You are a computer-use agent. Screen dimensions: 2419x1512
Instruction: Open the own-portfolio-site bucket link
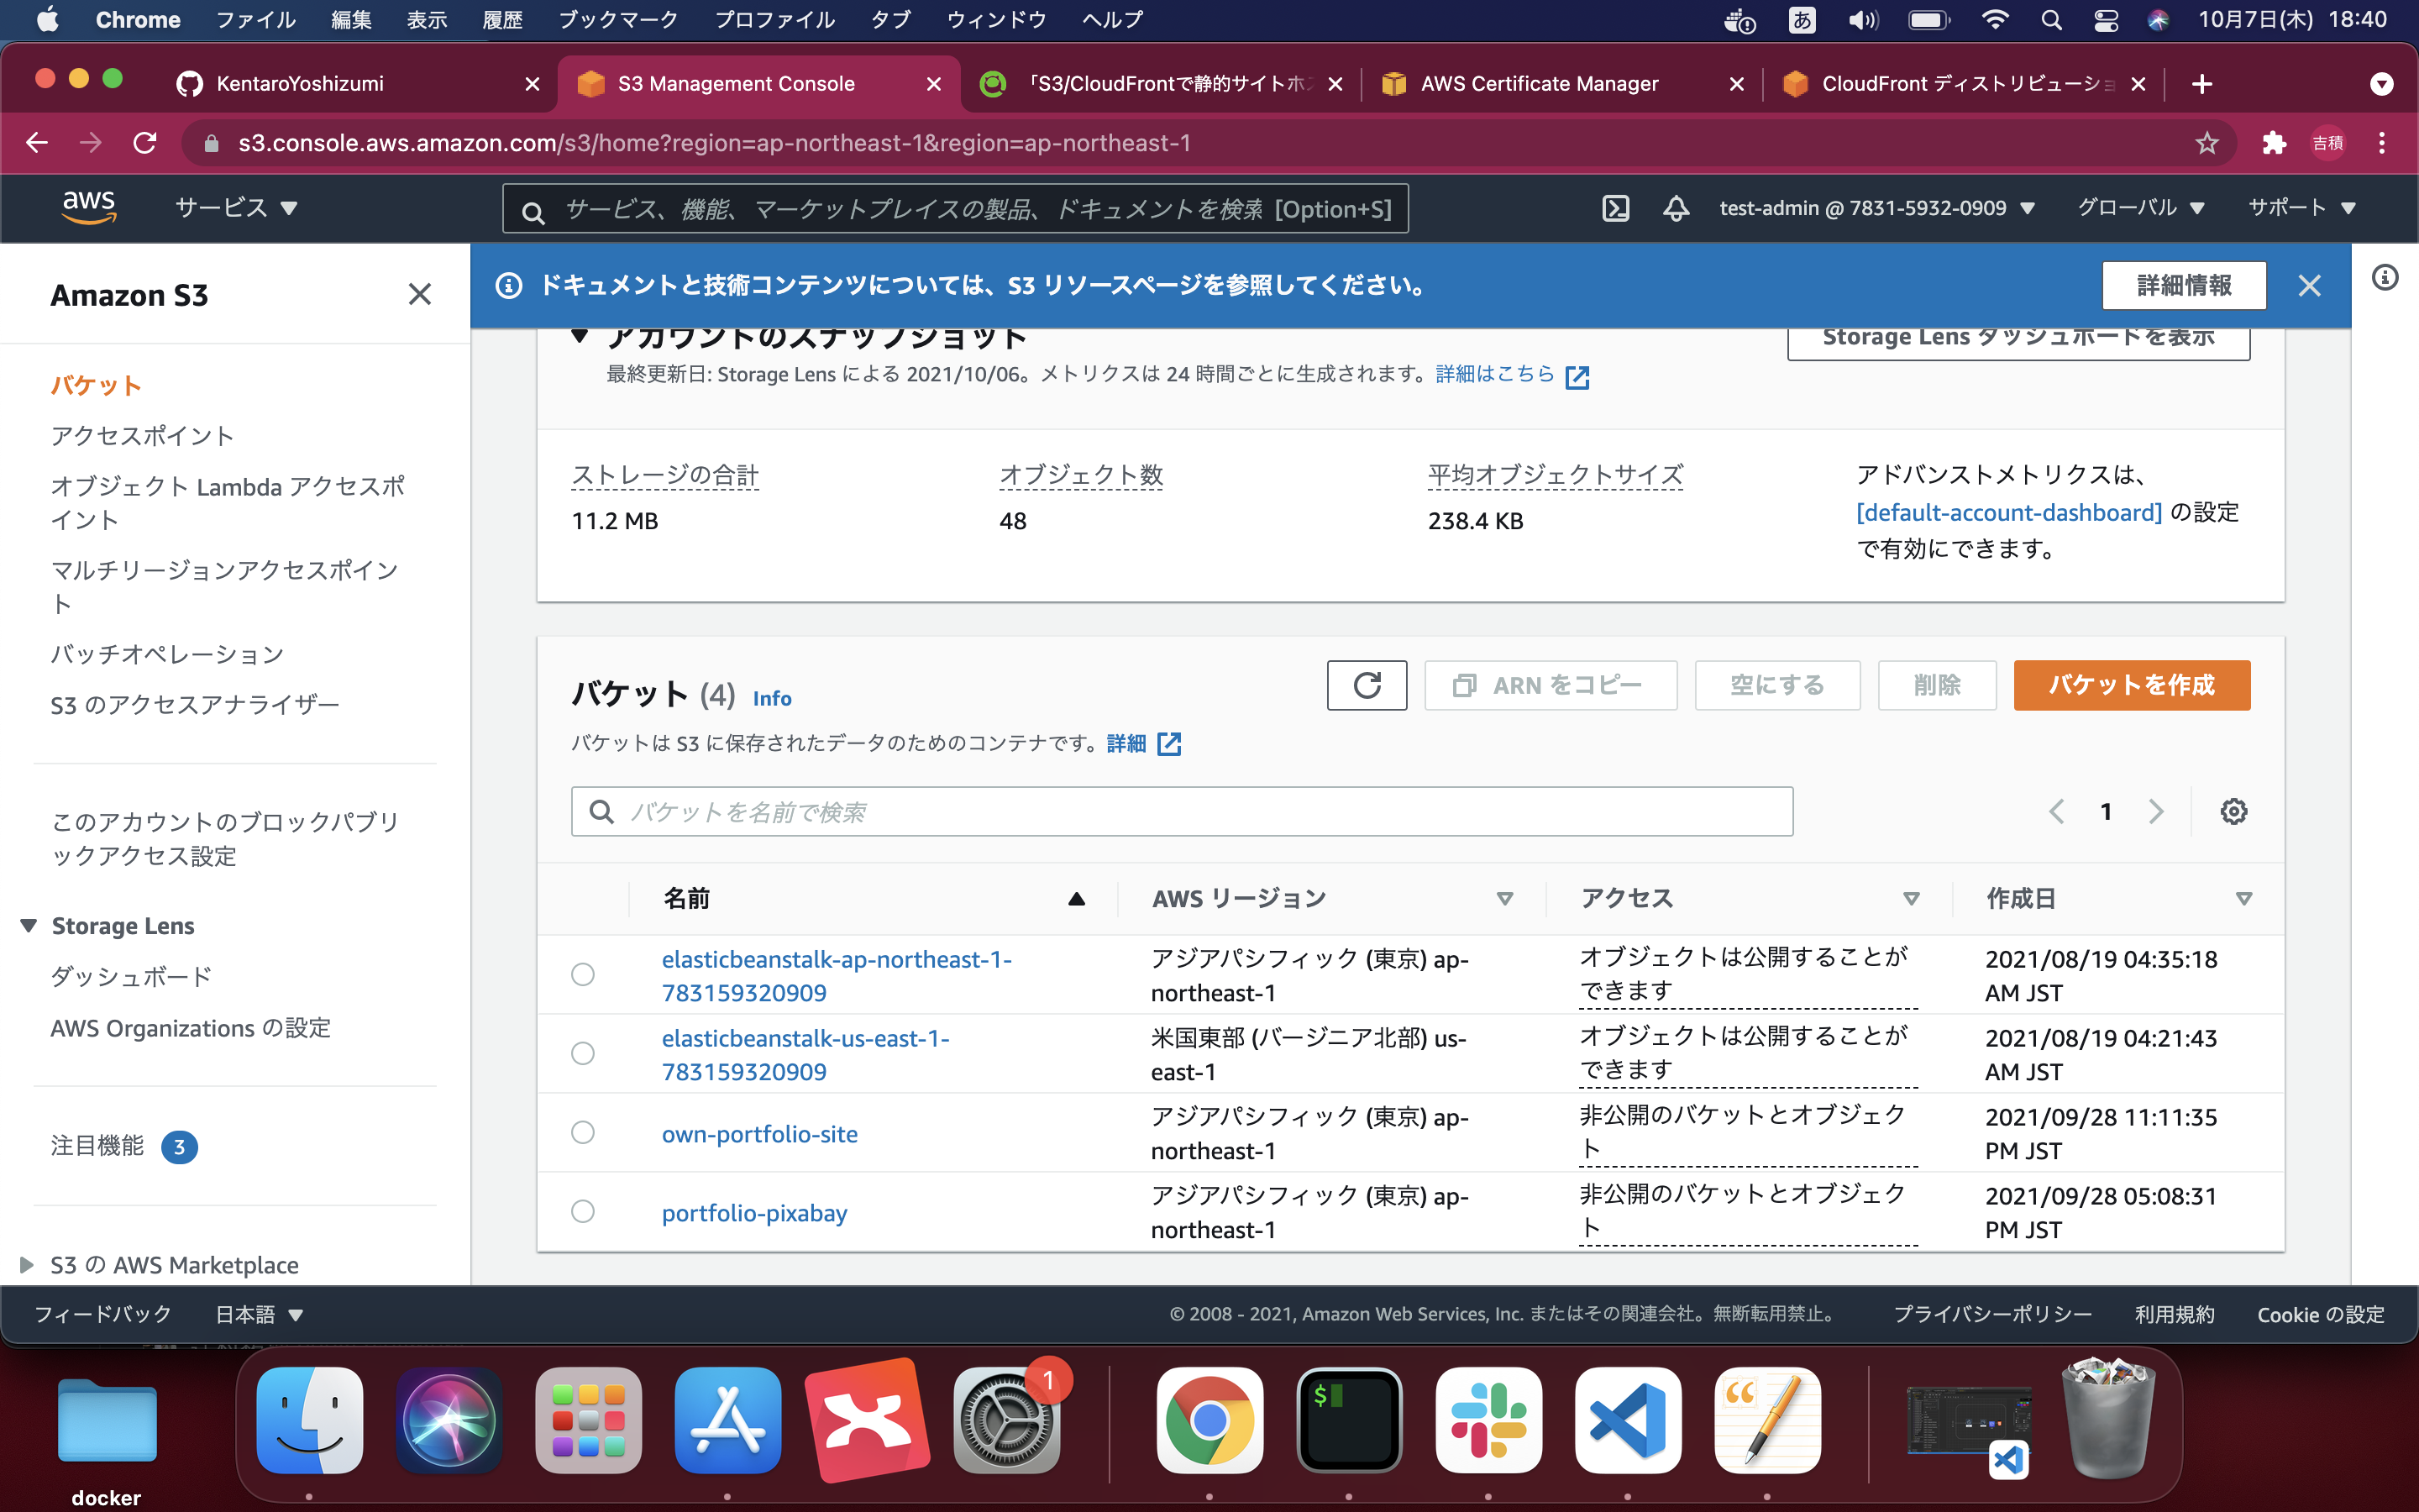pyautogui.click(x=758, y=1133)
